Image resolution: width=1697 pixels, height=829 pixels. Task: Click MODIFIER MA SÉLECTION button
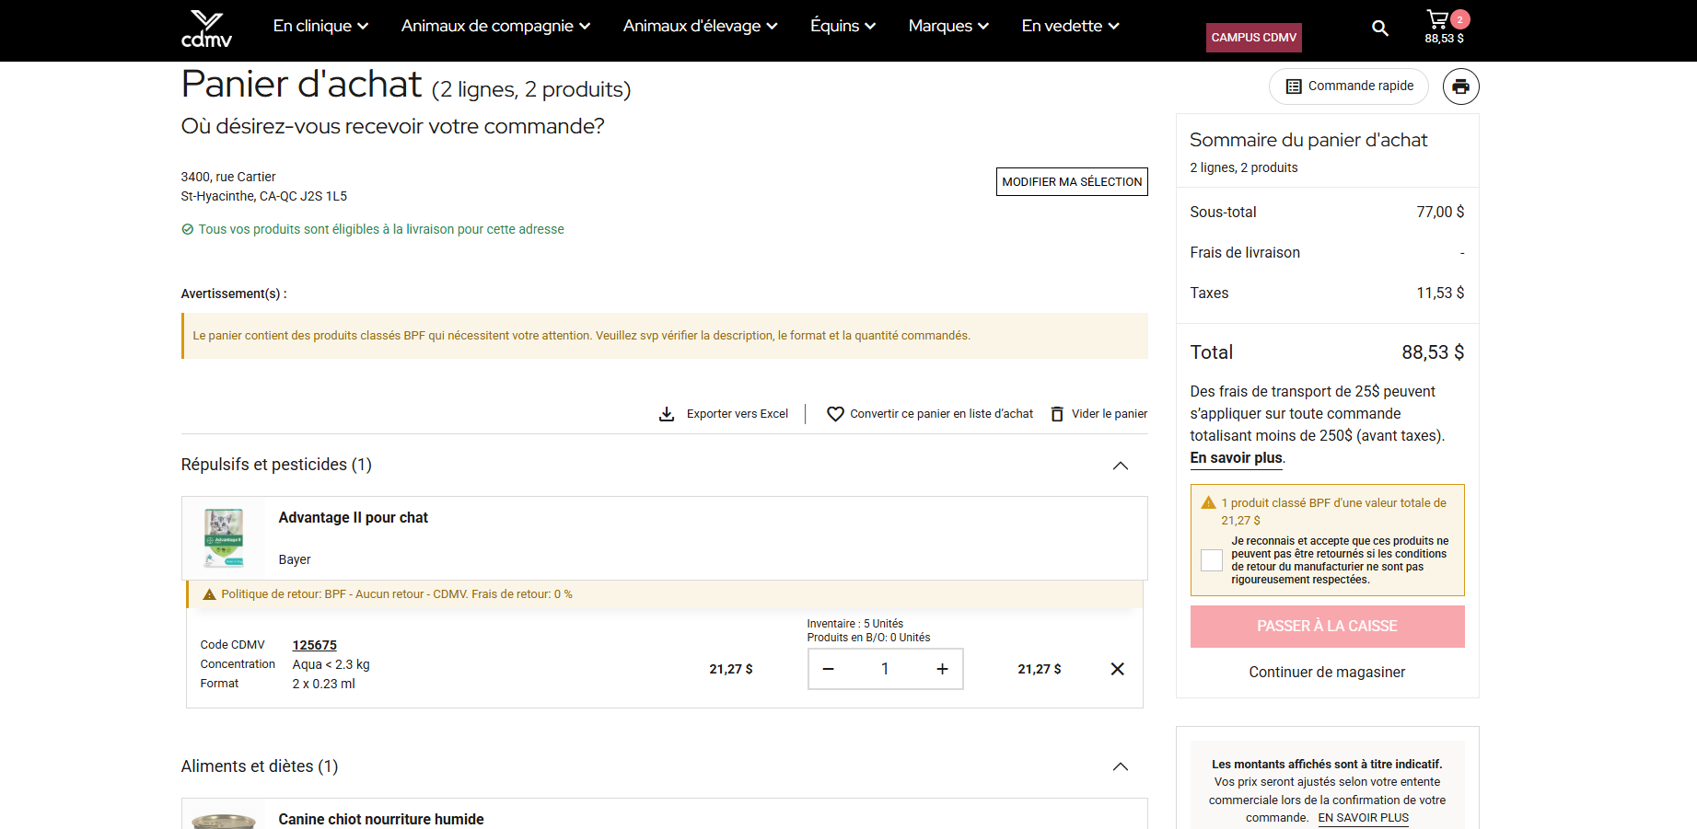point(1072,182)
